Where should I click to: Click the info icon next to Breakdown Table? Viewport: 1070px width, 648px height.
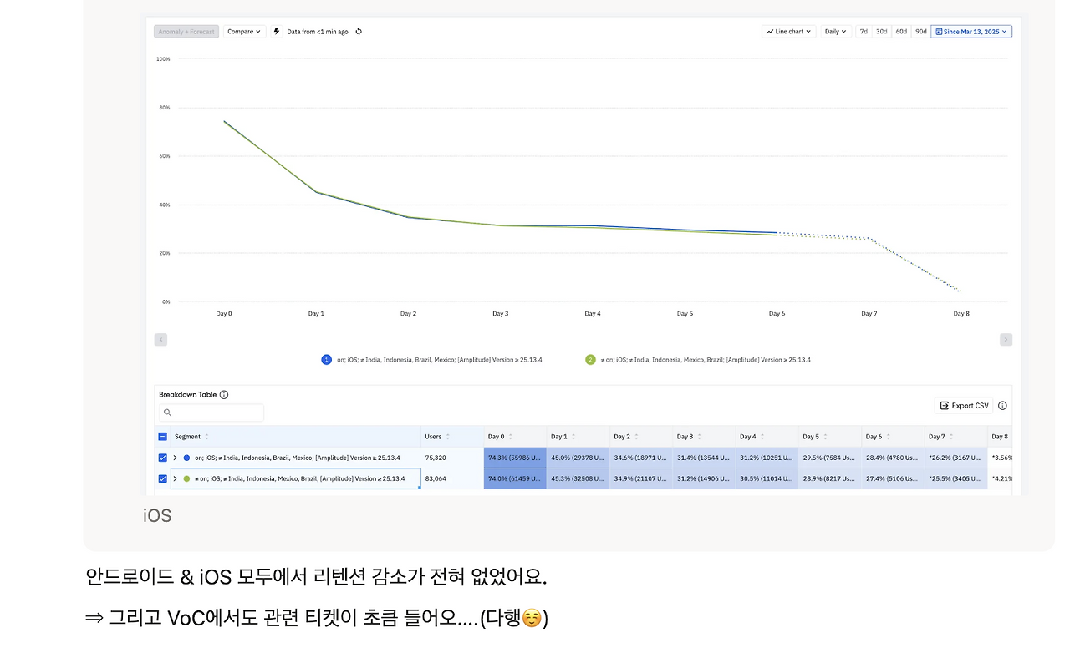(224, 395)
